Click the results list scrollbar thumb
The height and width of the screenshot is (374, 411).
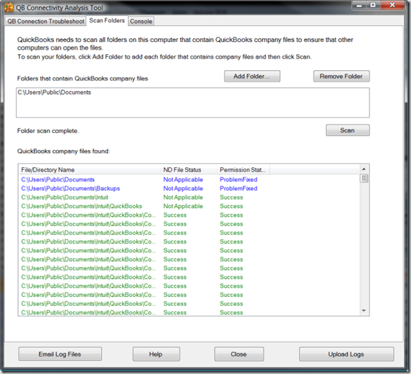[x=364, y=179]
